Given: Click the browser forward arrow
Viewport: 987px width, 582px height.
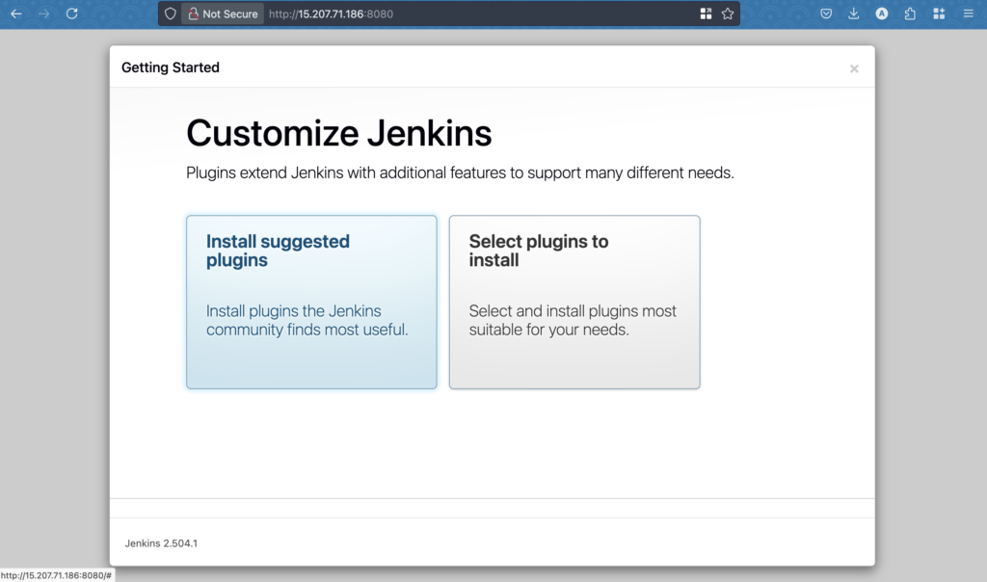Looking at the screenshot, I should click(43, 13).
